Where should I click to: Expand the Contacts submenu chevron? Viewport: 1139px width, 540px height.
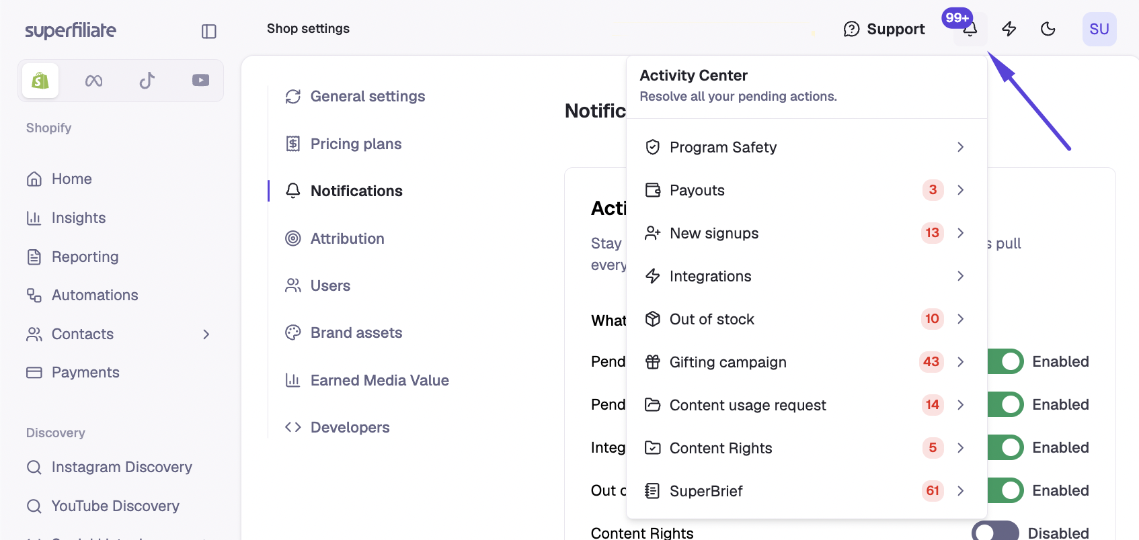tap(206, 334)
